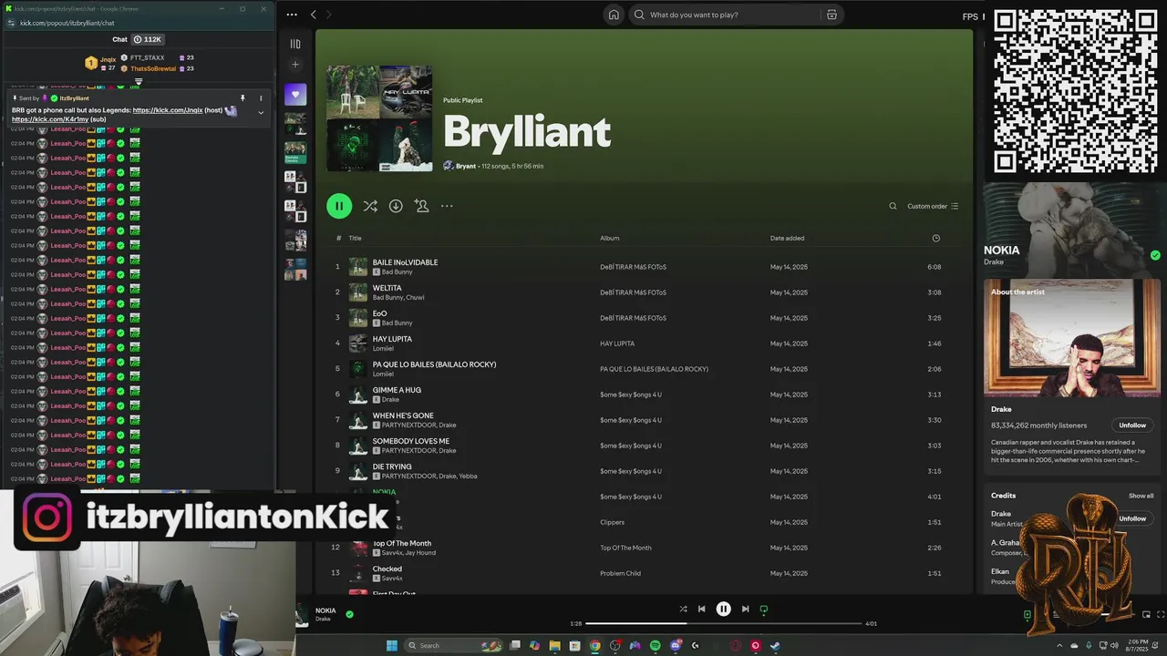Open Spotify from the taskbar
This screenshot has width=1167, height=656.
pos(655,645)
